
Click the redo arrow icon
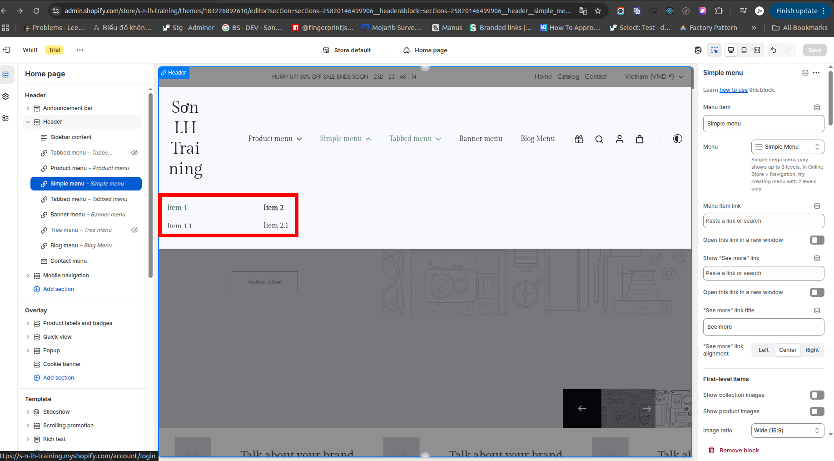[789, 50]
